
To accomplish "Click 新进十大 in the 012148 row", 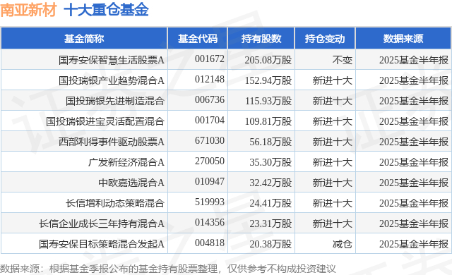I will coord(333,80).
